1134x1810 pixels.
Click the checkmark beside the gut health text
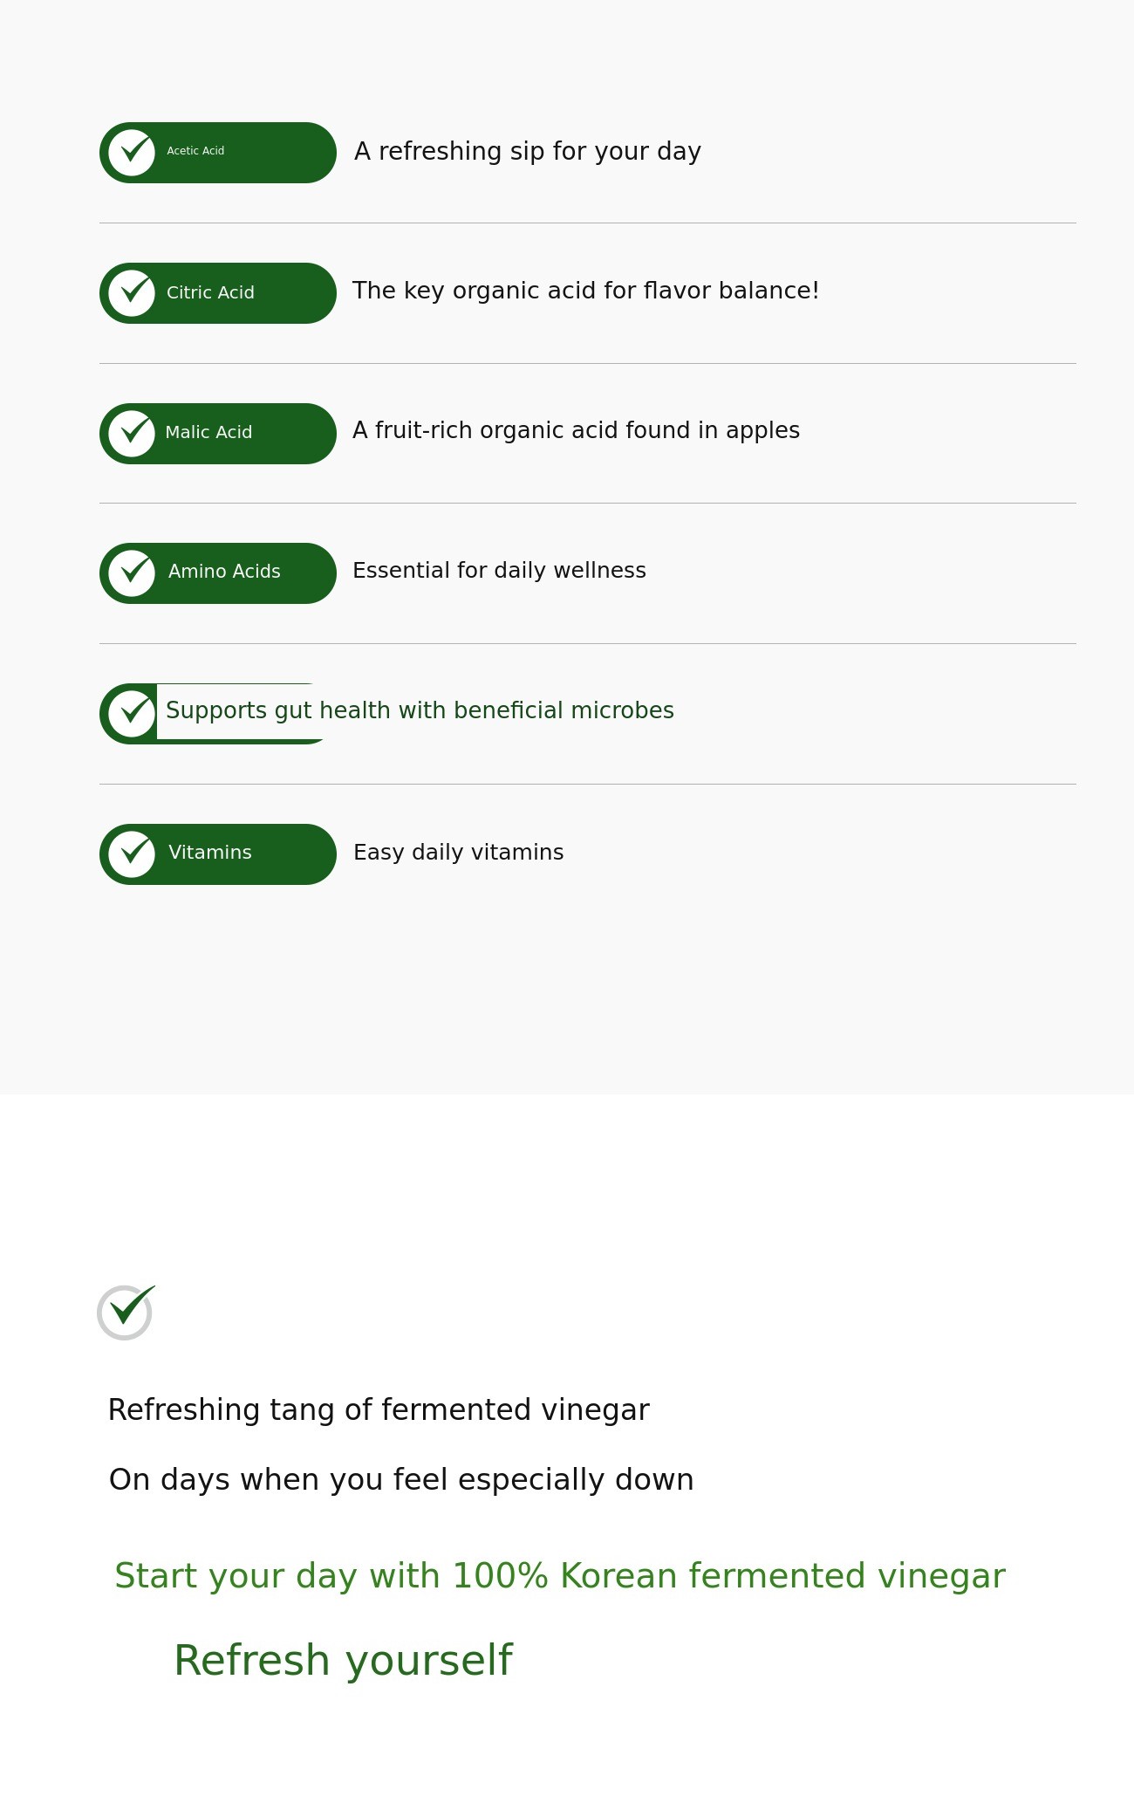pos(132,714)
